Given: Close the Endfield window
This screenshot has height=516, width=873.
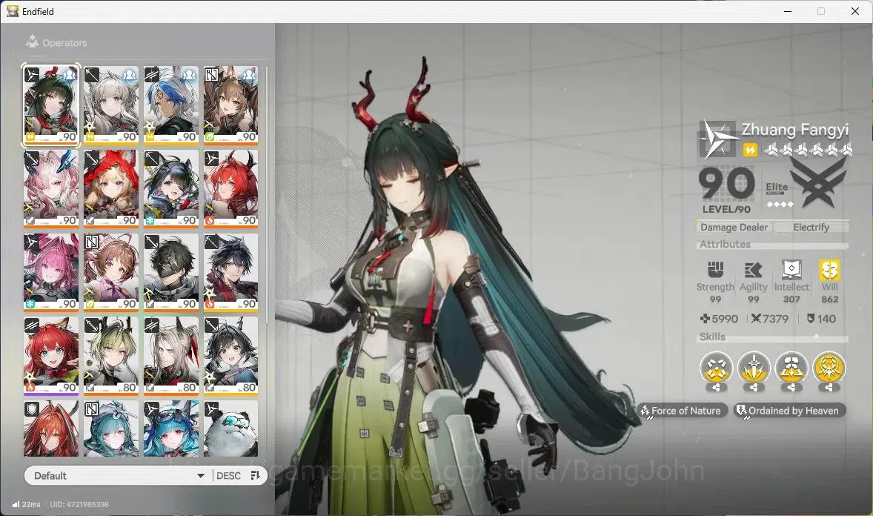Looking at the screenshot, I should click(854, 11).
